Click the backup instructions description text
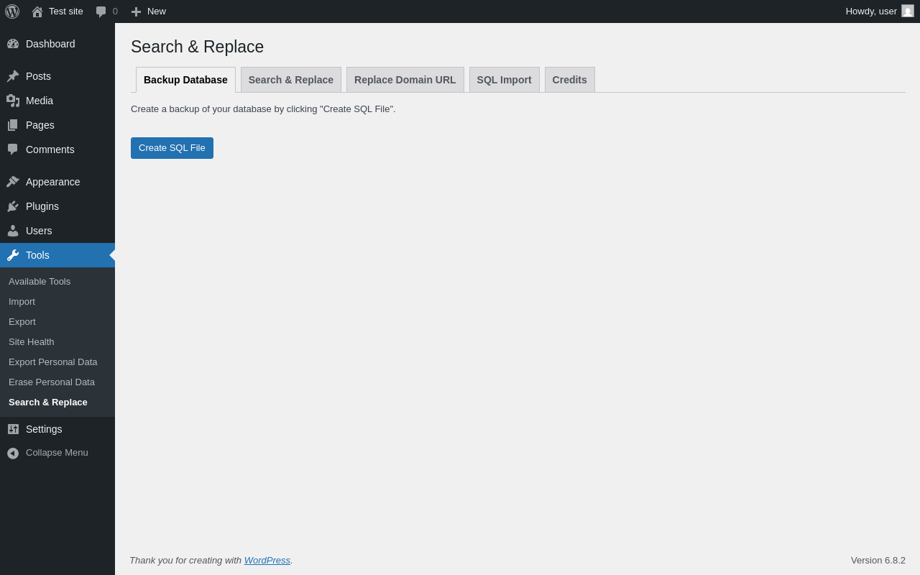This screenshot has width=920, height=575. [263, 109]
